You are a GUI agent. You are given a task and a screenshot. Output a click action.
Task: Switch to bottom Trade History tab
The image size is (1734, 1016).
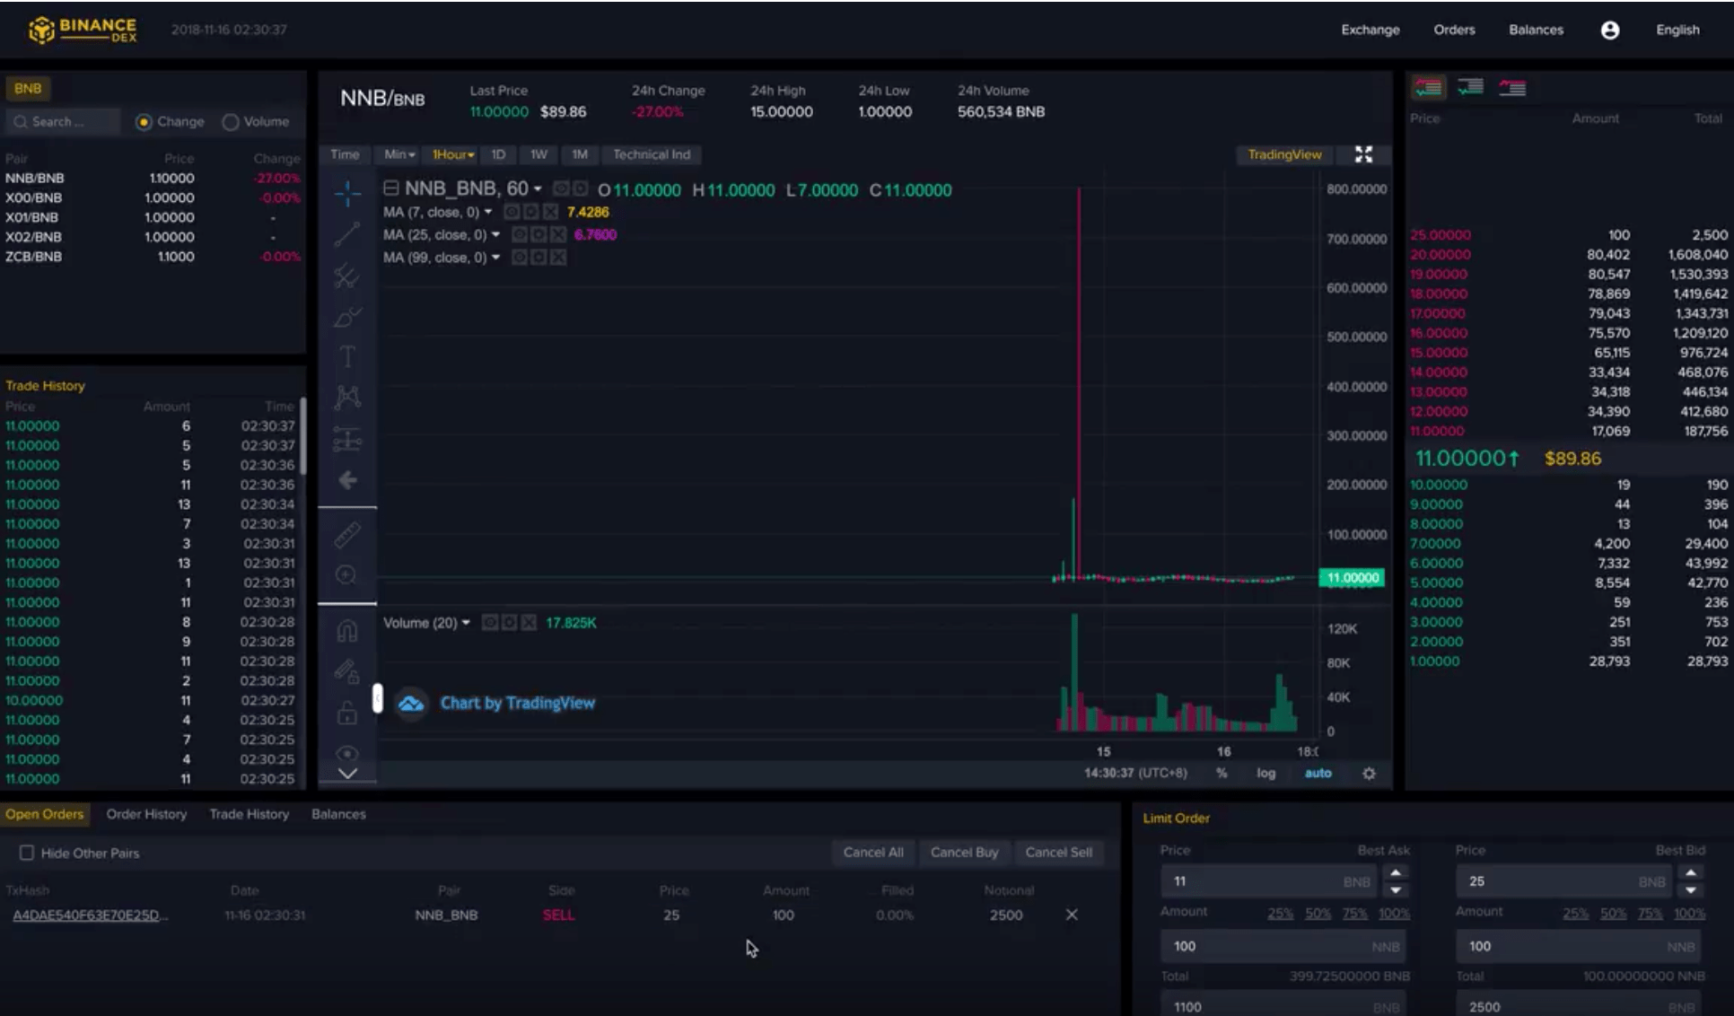250,814
